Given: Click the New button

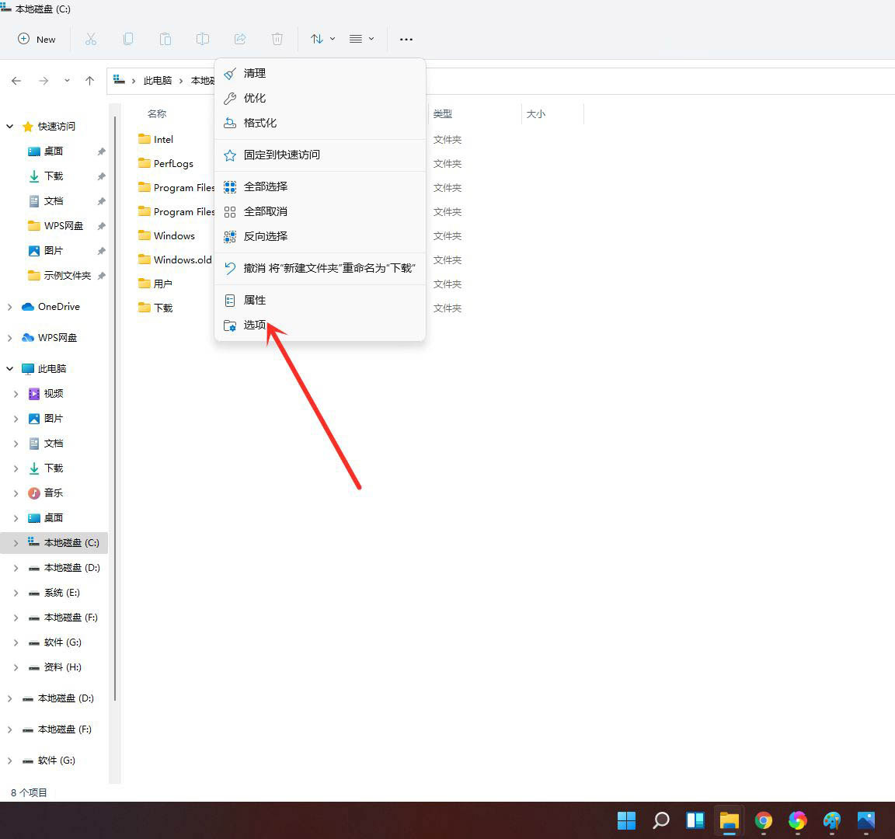Looking at the screenshot, I should (x=37, y=39).
